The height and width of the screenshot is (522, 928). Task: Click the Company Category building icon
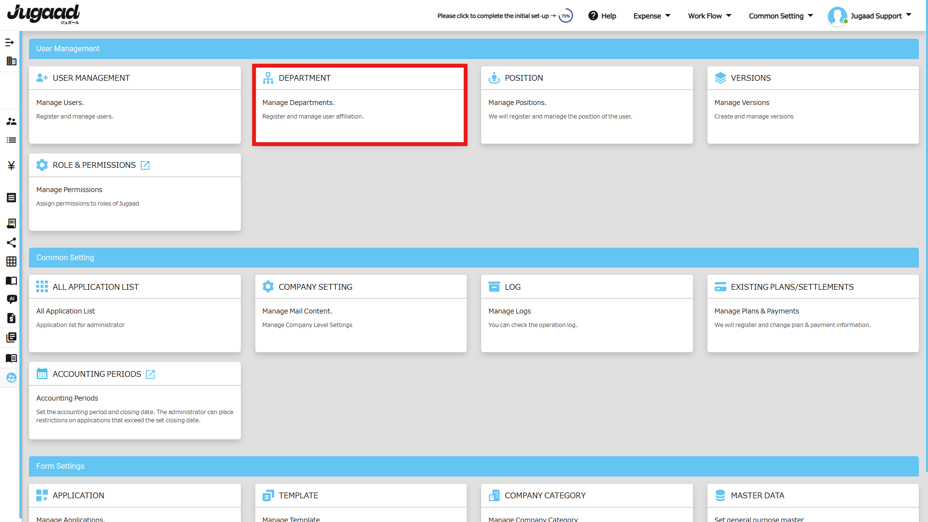click(494, 495)
